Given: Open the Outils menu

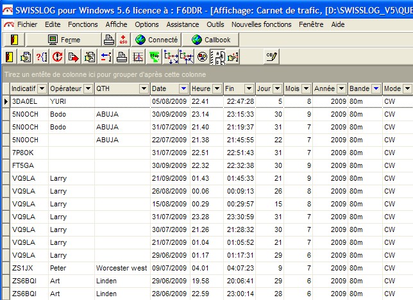Looking at the screenshot, I should tap(215, 24).
